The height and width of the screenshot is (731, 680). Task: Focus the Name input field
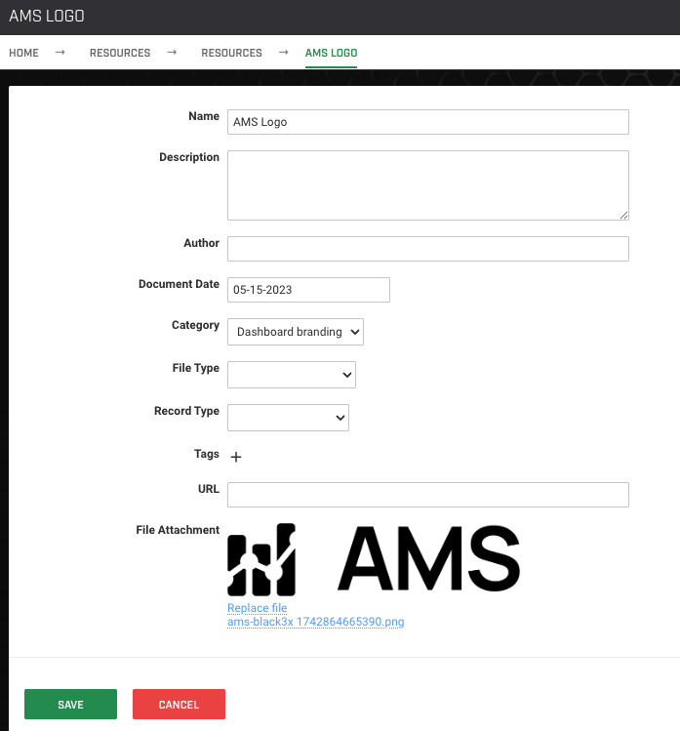(x=428, y=122)
